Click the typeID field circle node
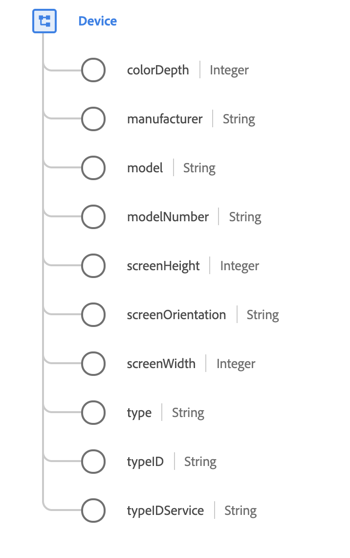Image resolution: width=350 pixels, height=558 pixels. pyautogui.click(x=93, y=462)
